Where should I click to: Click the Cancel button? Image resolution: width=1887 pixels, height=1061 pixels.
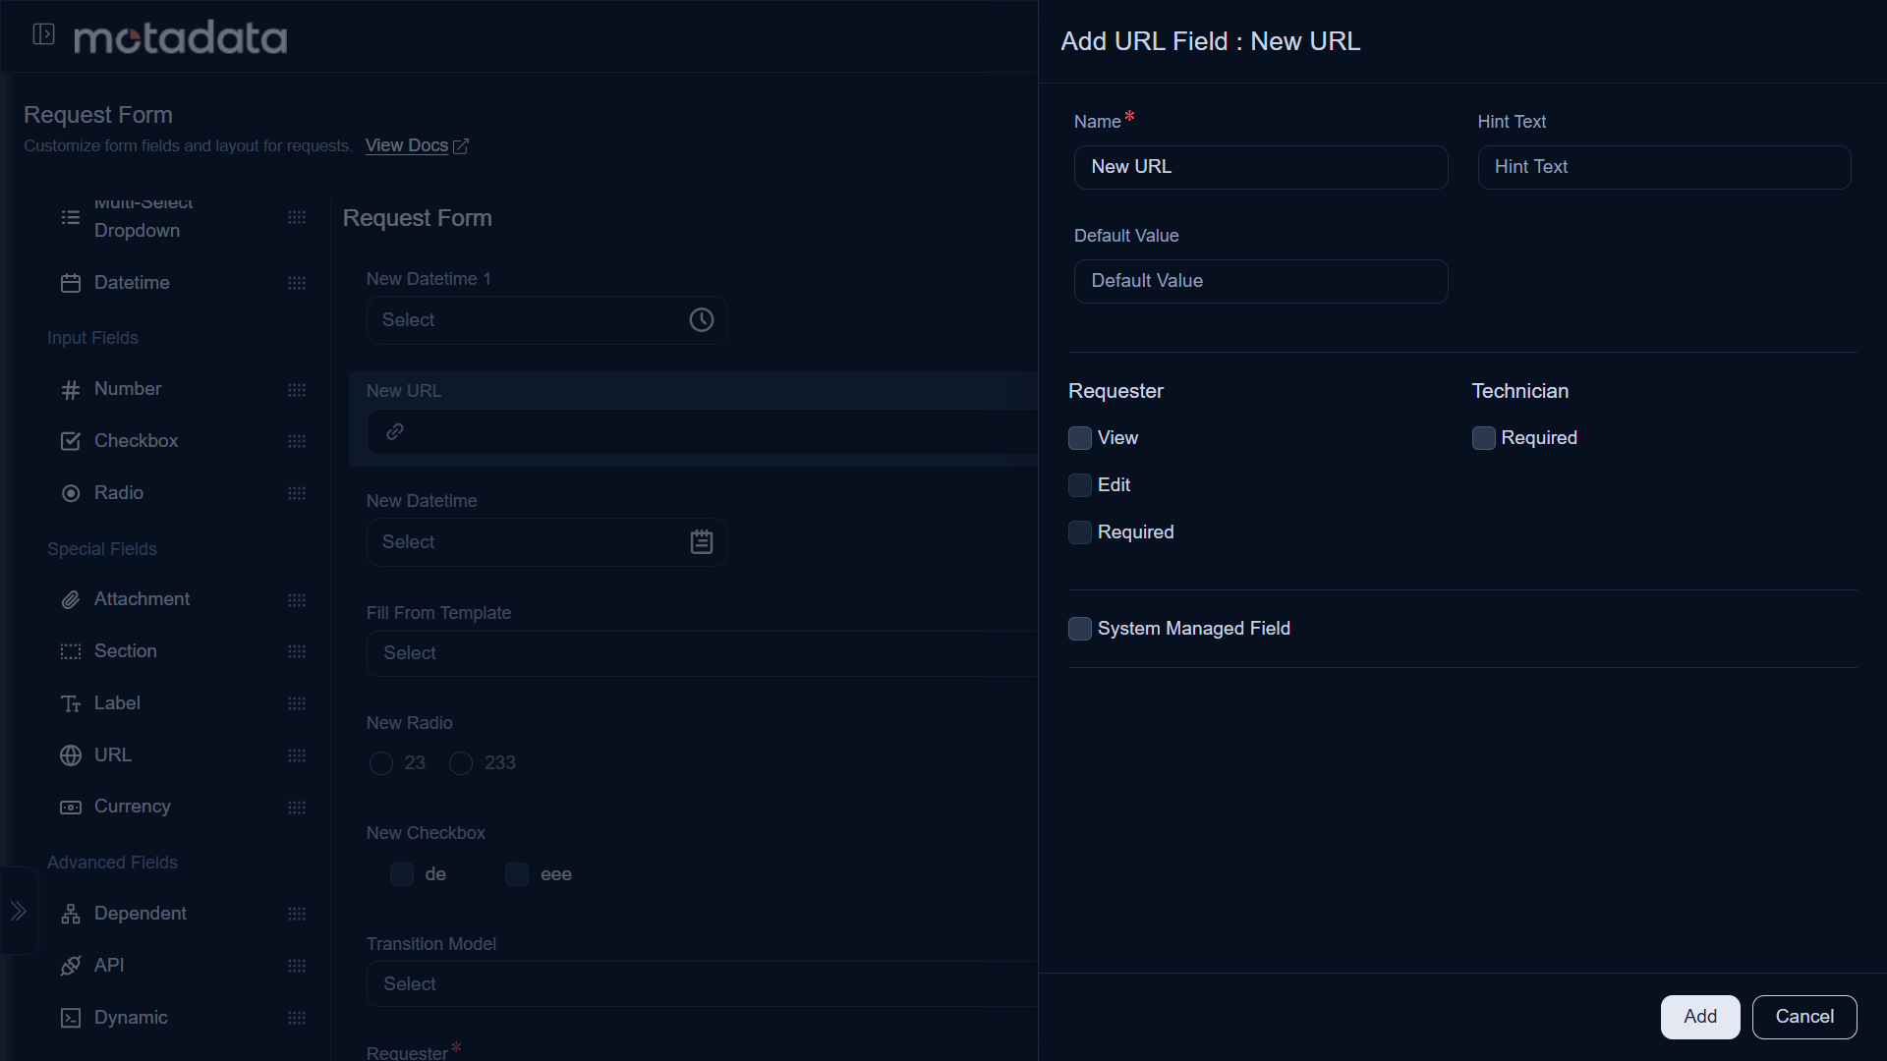pyautogui.click(x=1804, y=1017)
